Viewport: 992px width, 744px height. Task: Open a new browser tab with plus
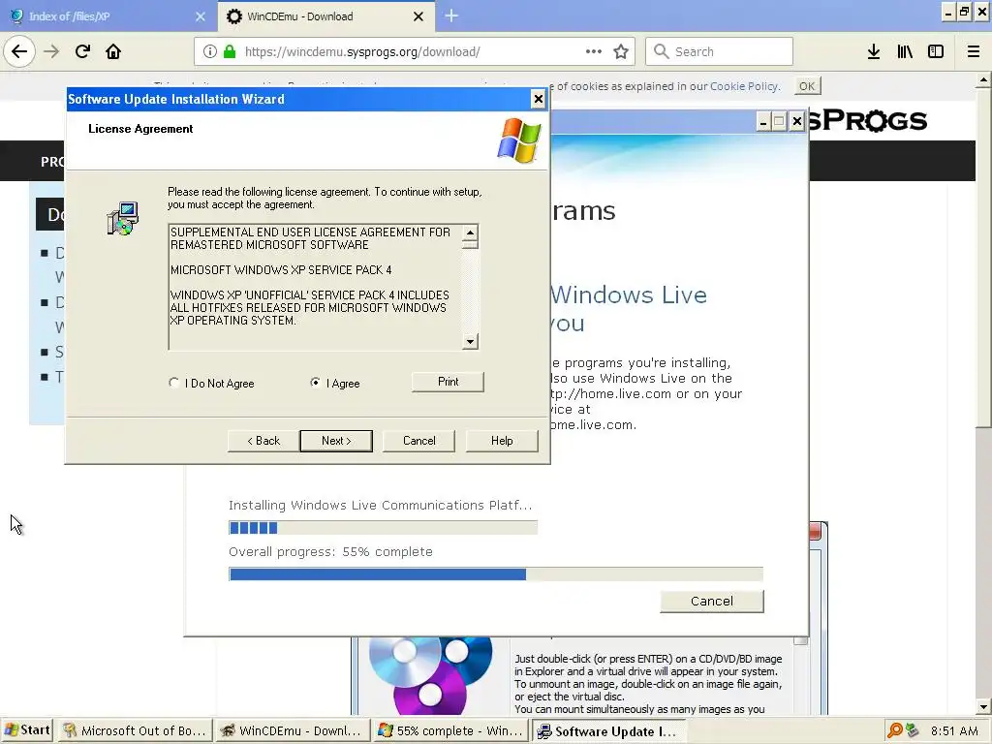coord(451,15)
